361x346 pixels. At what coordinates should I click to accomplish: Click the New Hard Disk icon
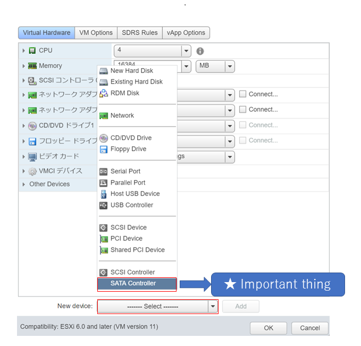click(x=104, y=71)
